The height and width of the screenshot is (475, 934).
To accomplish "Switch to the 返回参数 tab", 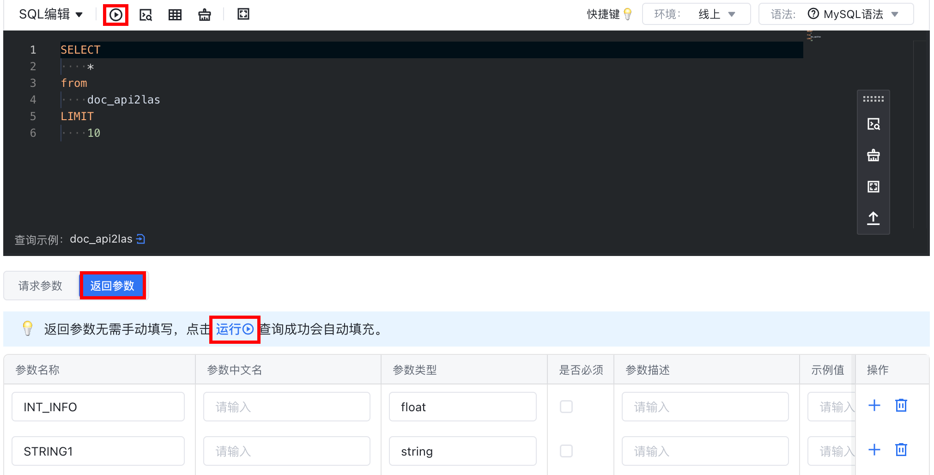I will click(x=112, y=286).
